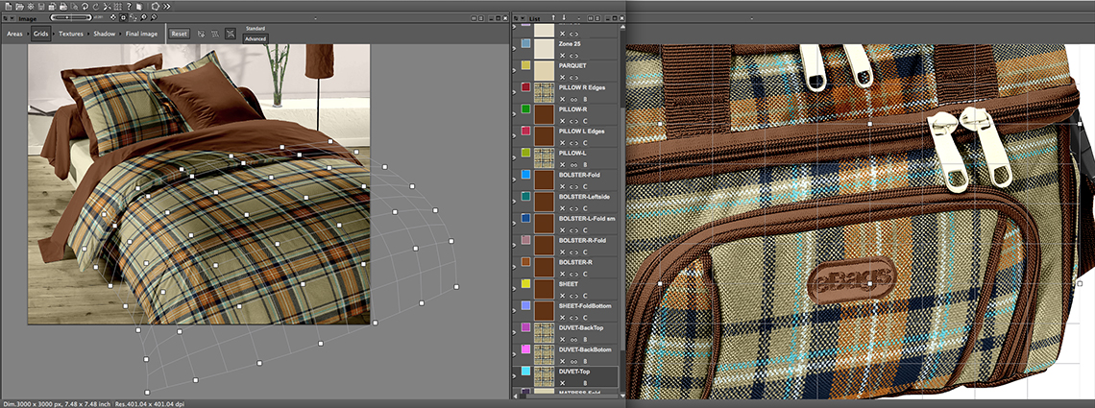Image resolution: width=1095 pixels, height=408 pixels.
Task: Toggle the X under DUVET-BackBotom
Action: [562, 361]
